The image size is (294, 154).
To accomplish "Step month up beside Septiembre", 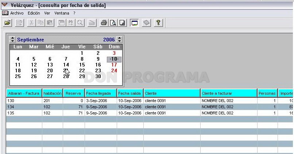I will [x=12, y=38].
